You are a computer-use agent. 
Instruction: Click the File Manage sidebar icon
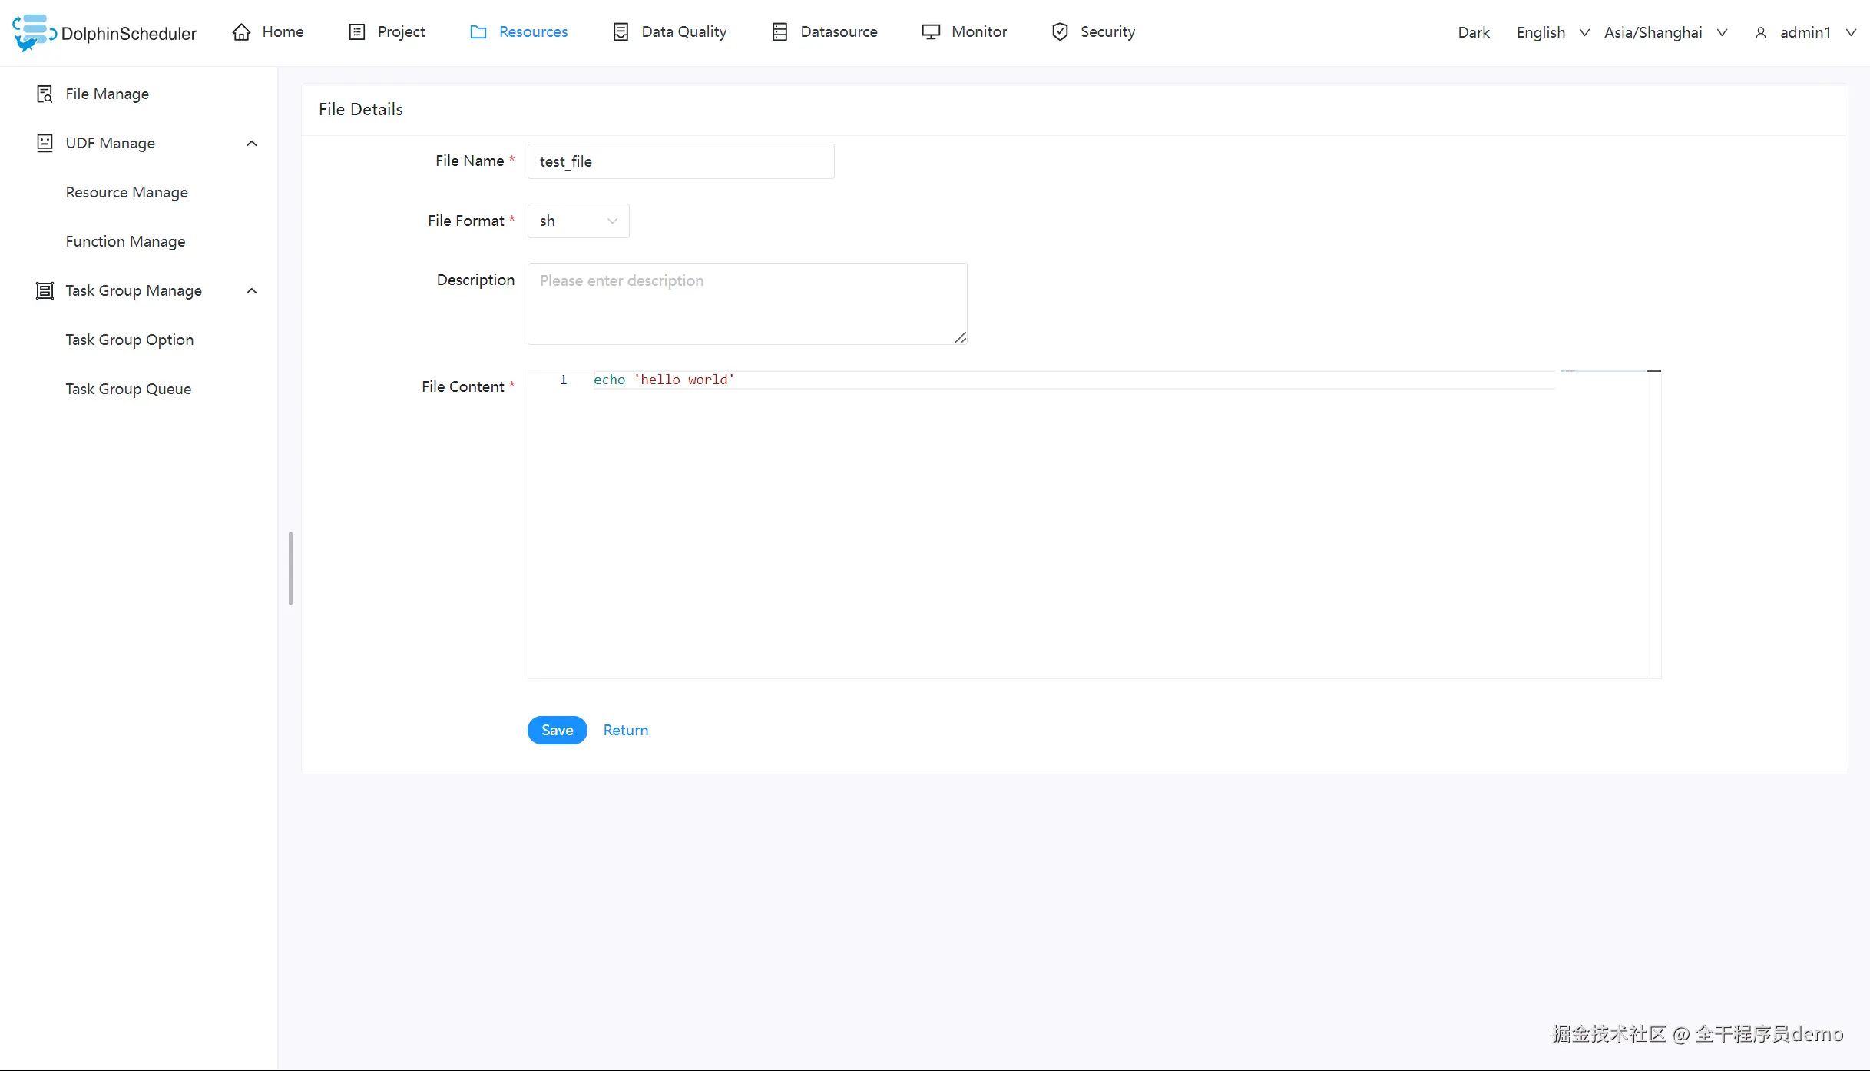pyautogui.click(x=44, y=93)
